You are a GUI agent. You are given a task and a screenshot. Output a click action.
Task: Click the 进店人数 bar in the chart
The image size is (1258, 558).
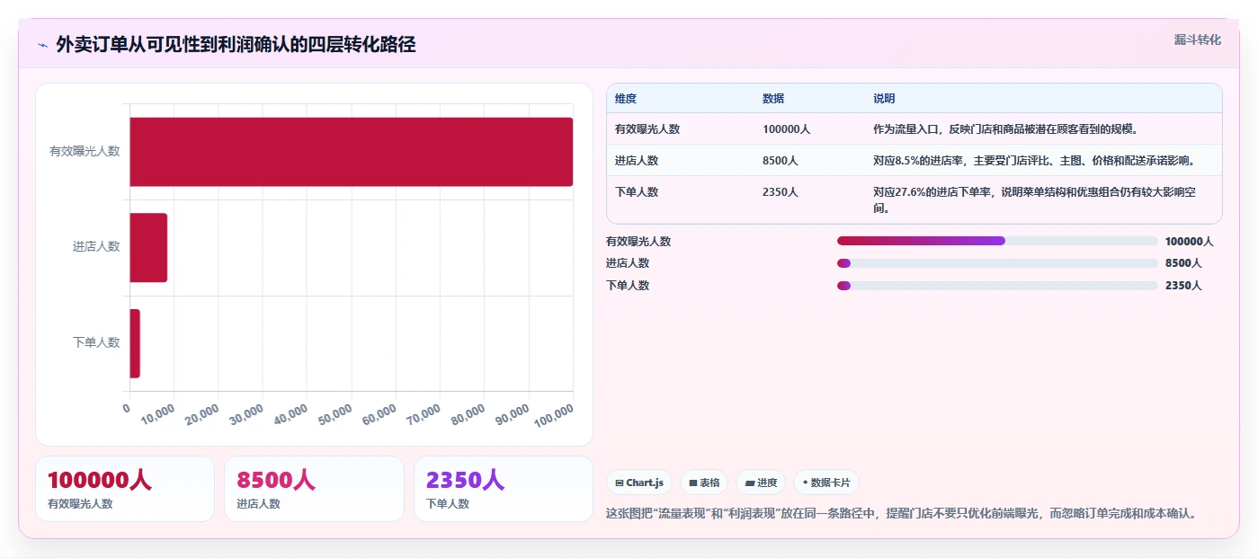[148, 247]
